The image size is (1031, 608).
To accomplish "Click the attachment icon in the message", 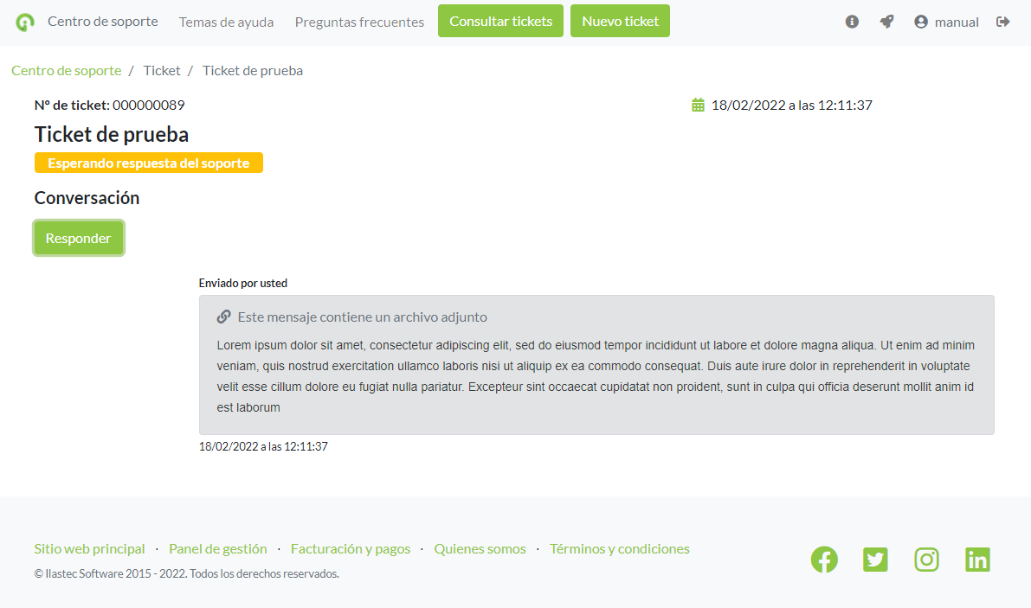I will pos(223,316).
